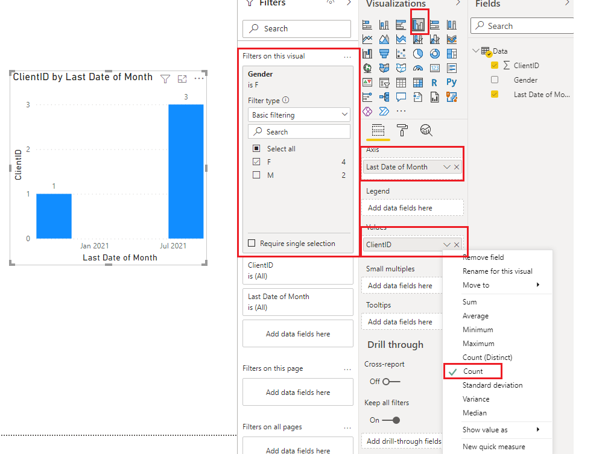
Task: Uncheck Last Date of Mo... field
Action: (494, 94)
